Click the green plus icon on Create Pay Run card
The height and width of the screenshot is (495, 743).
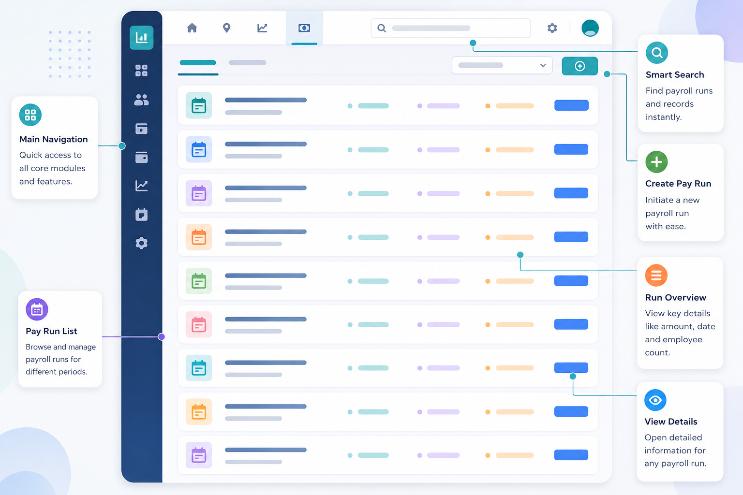(656, 162)
